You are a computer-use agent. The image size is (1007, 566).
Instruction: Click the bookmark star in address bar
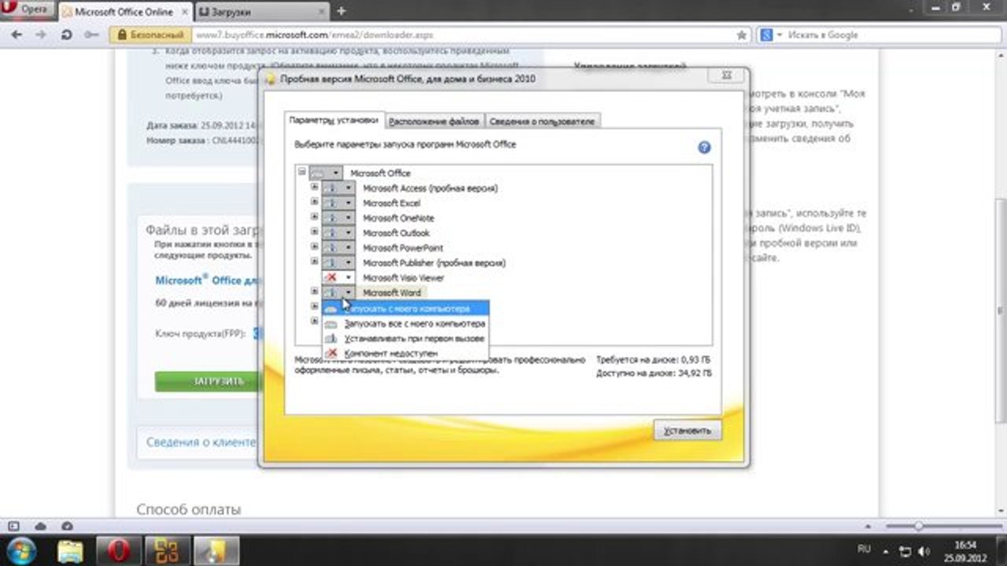pos(741,35)
